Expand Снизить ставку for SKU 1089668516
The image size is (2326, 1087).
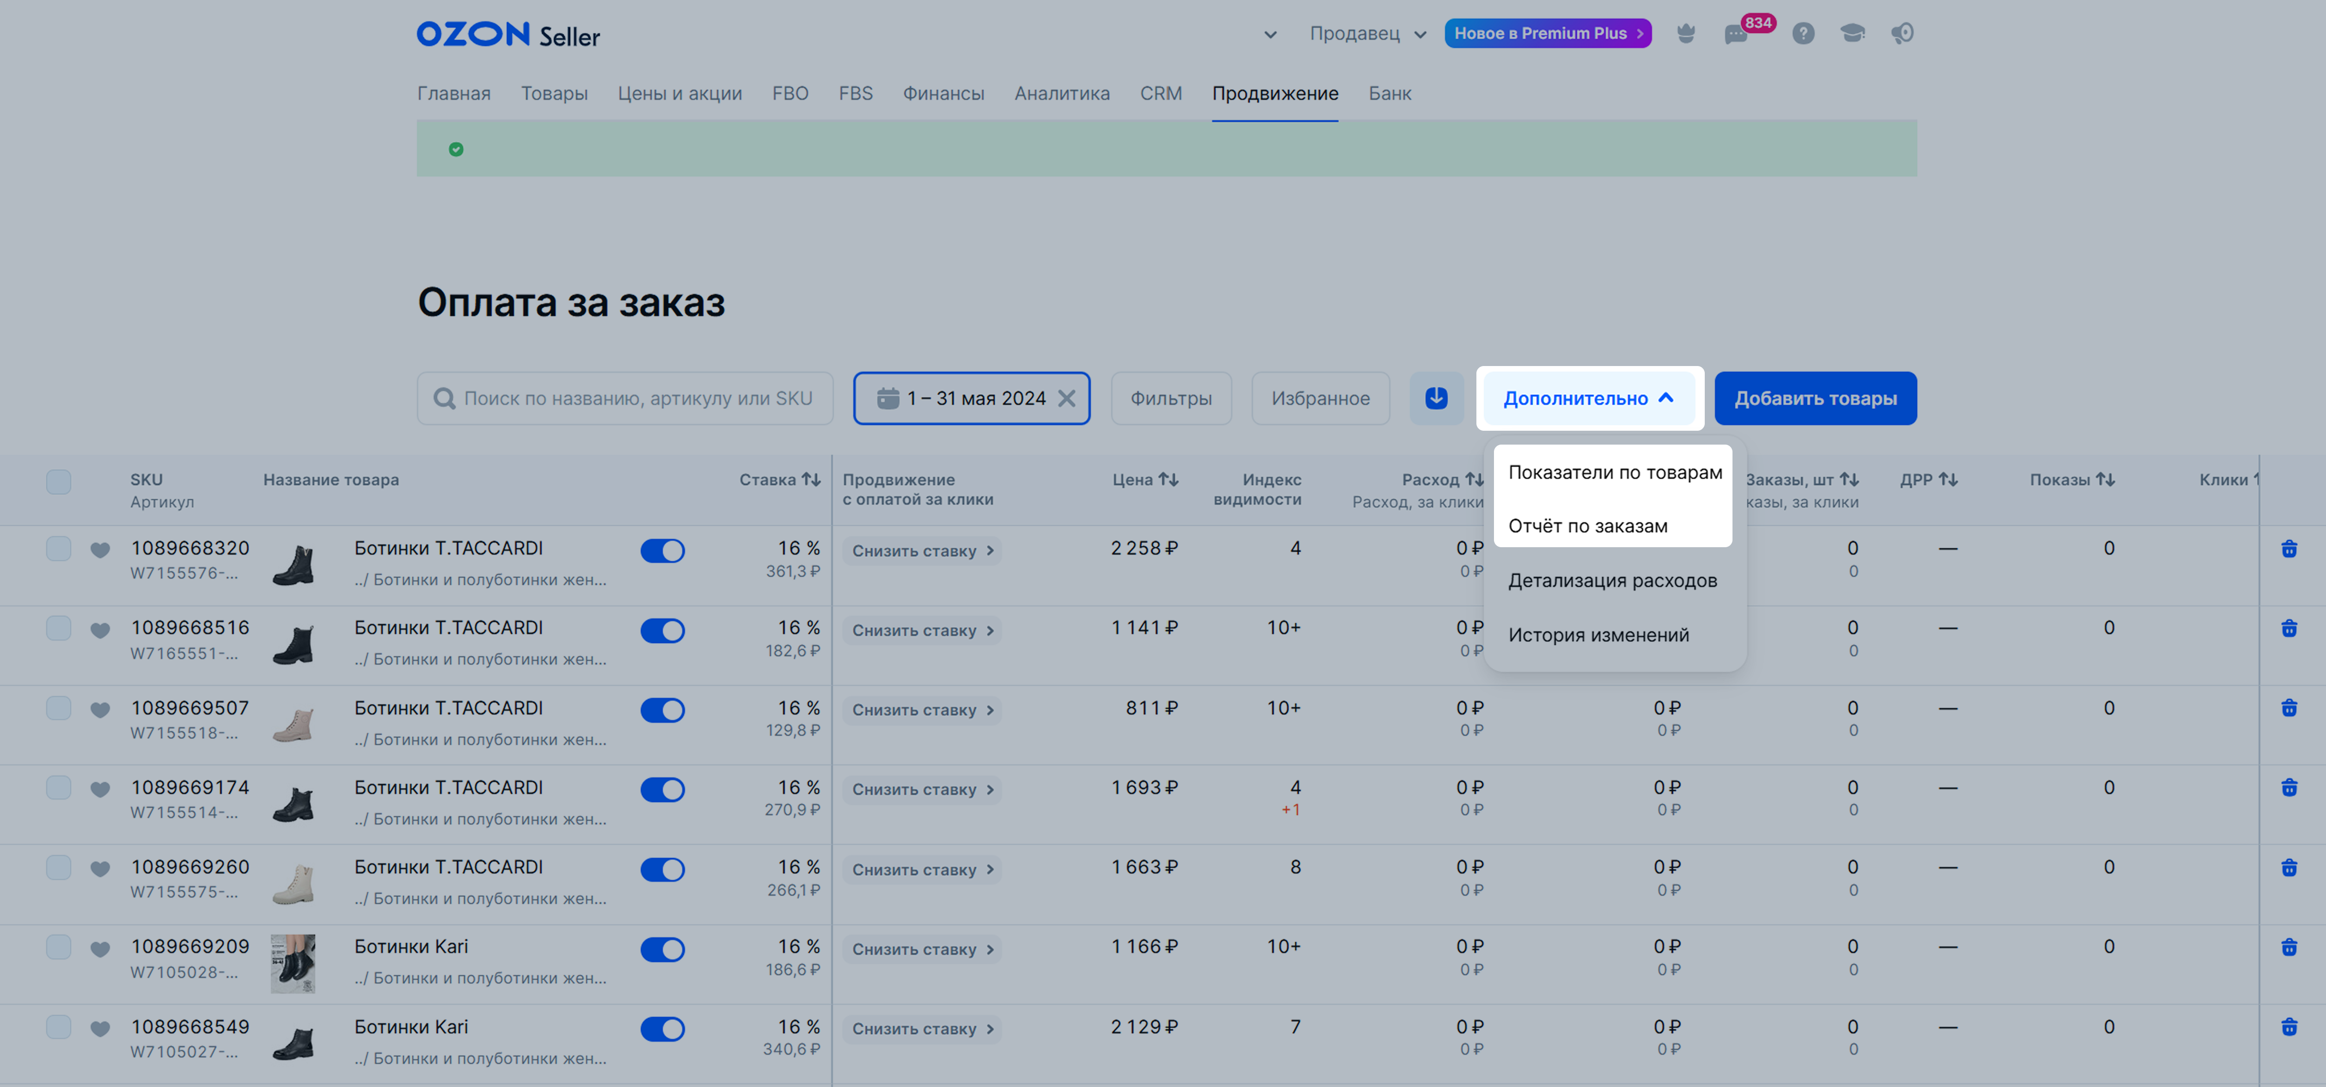coord(922,630)
